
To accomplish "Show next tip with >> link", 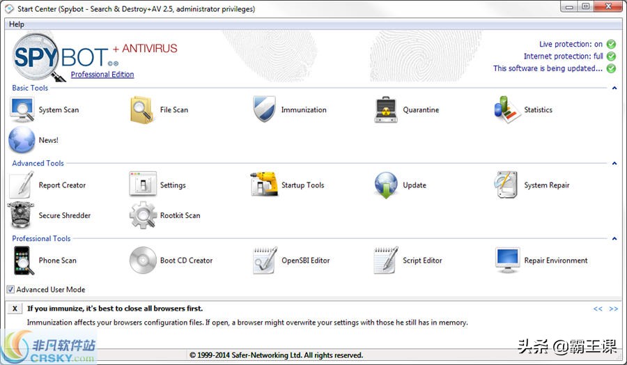I will point(613,309).
